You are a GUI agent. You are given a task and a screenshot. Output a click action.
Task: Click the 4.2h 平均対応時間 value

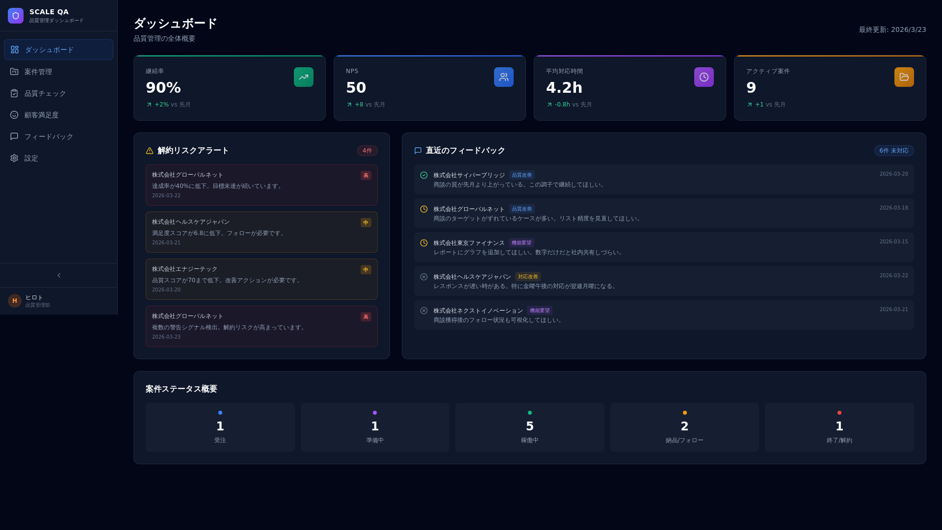pos(564,88)
